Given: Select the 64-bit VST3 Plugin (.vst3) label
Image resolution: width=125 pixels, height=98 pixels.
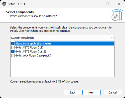Looking at the screenshot, I should pyautogui.click(x=31, y=51).
